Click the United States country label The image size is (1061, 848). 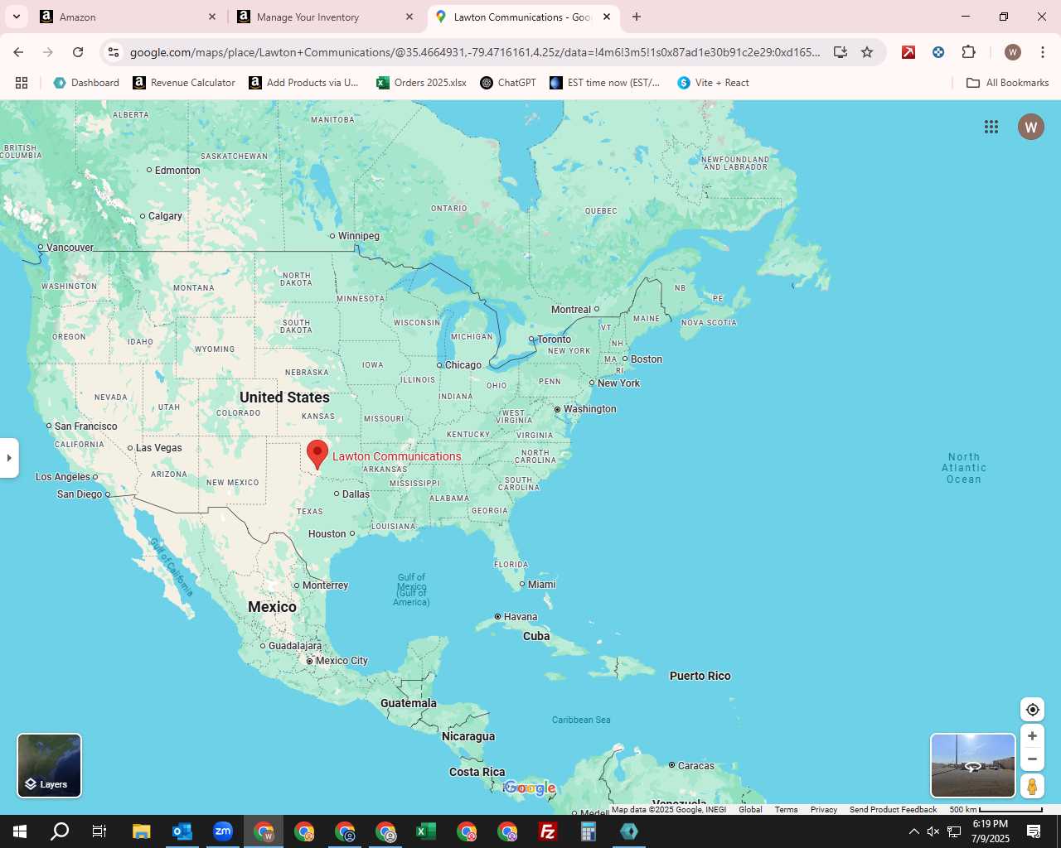(x=284, y=397)
